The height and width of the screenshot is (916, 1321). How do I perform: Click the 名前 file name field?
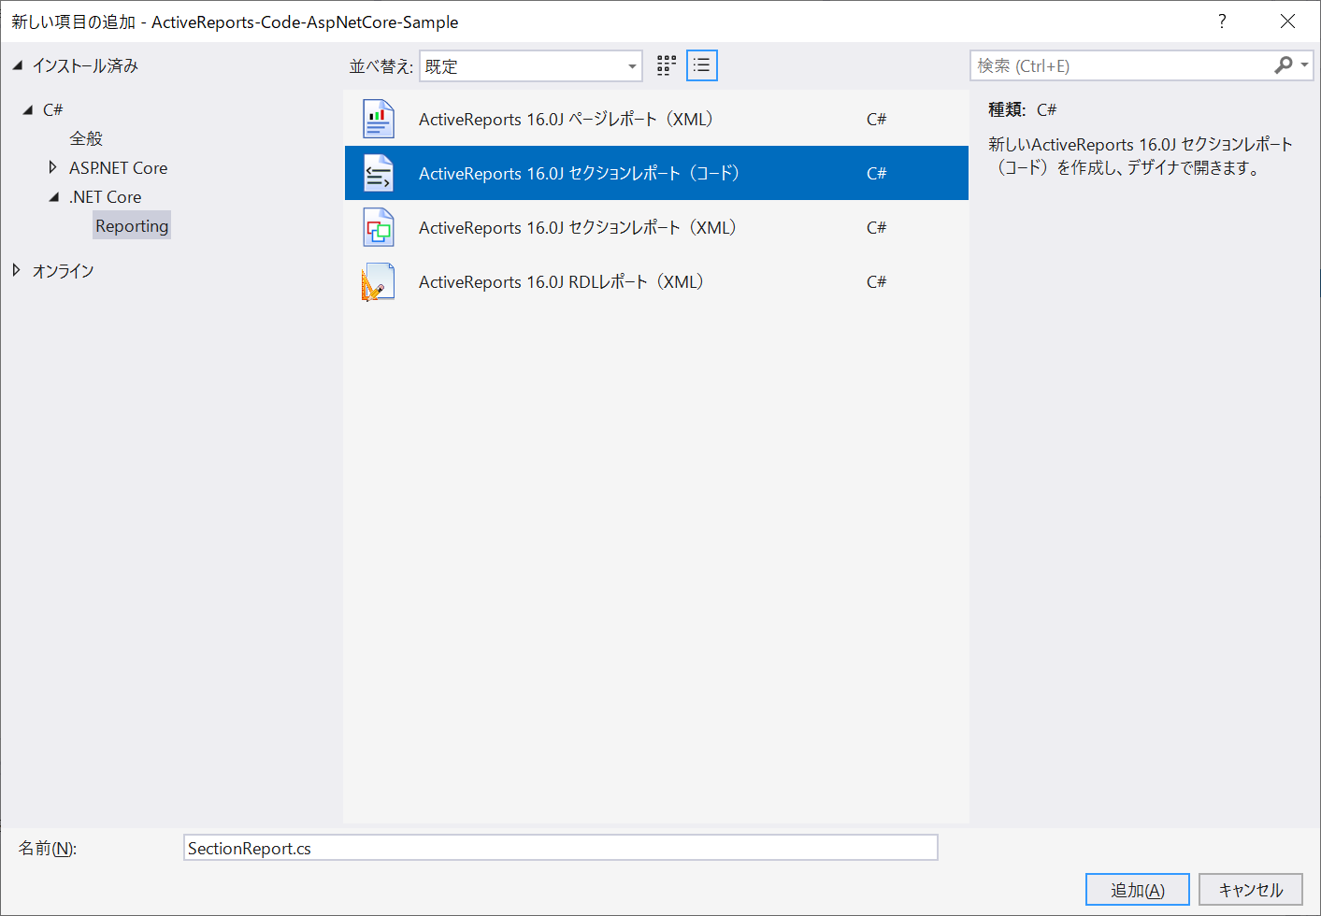561,848
